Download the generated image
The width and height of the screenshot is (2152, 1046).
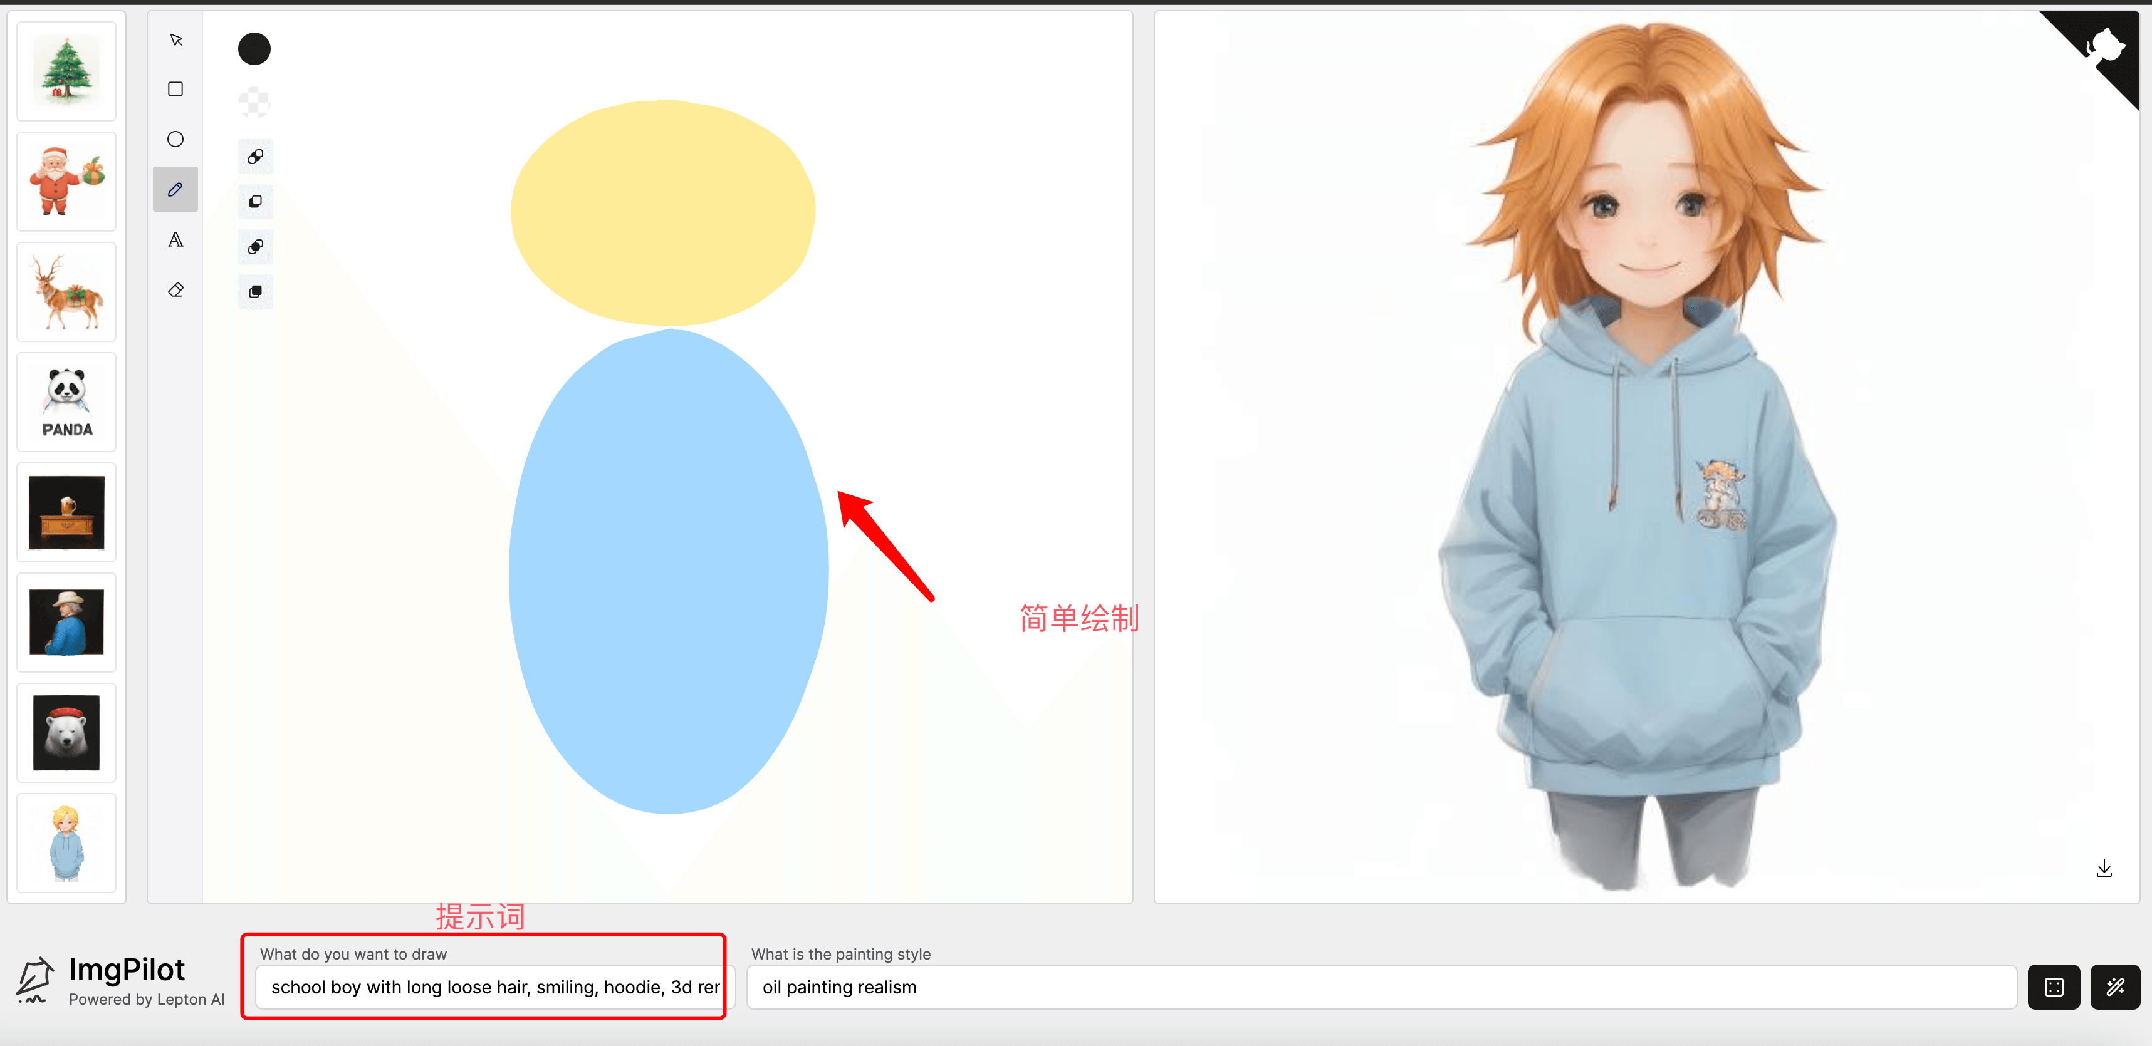point(2104,869)
